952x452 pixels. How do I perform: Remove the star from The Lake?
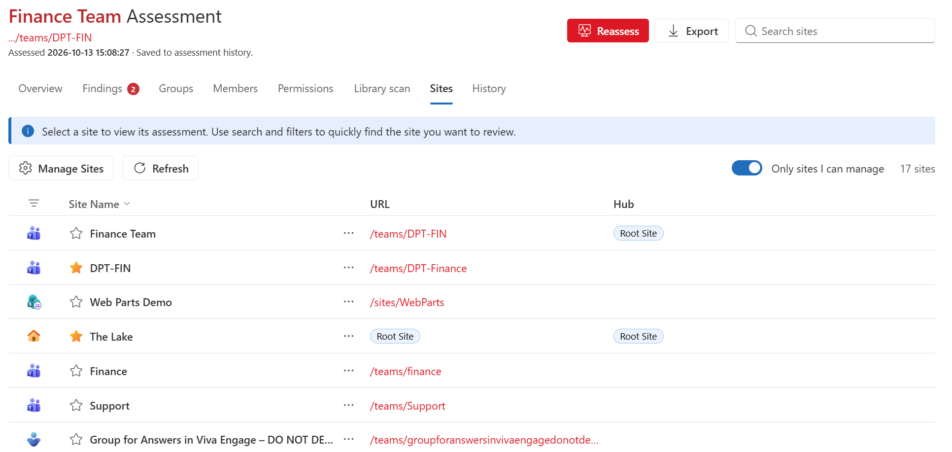point(76,336)
